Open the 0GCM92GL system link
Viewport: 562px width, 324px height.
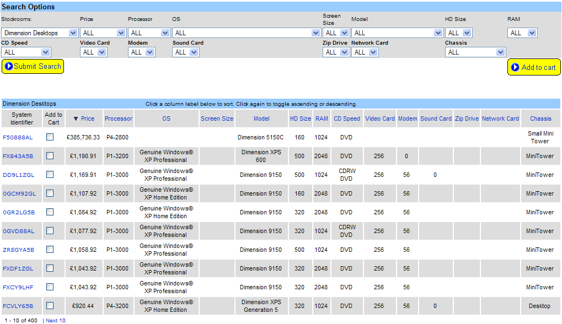pos(19,194)
